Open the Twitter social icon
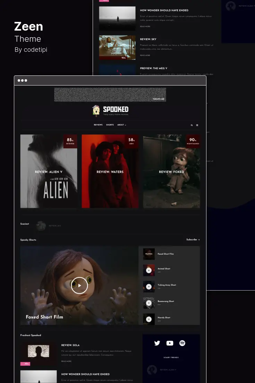Viewport: 255px width, 383px height. (x=157, y=343)
